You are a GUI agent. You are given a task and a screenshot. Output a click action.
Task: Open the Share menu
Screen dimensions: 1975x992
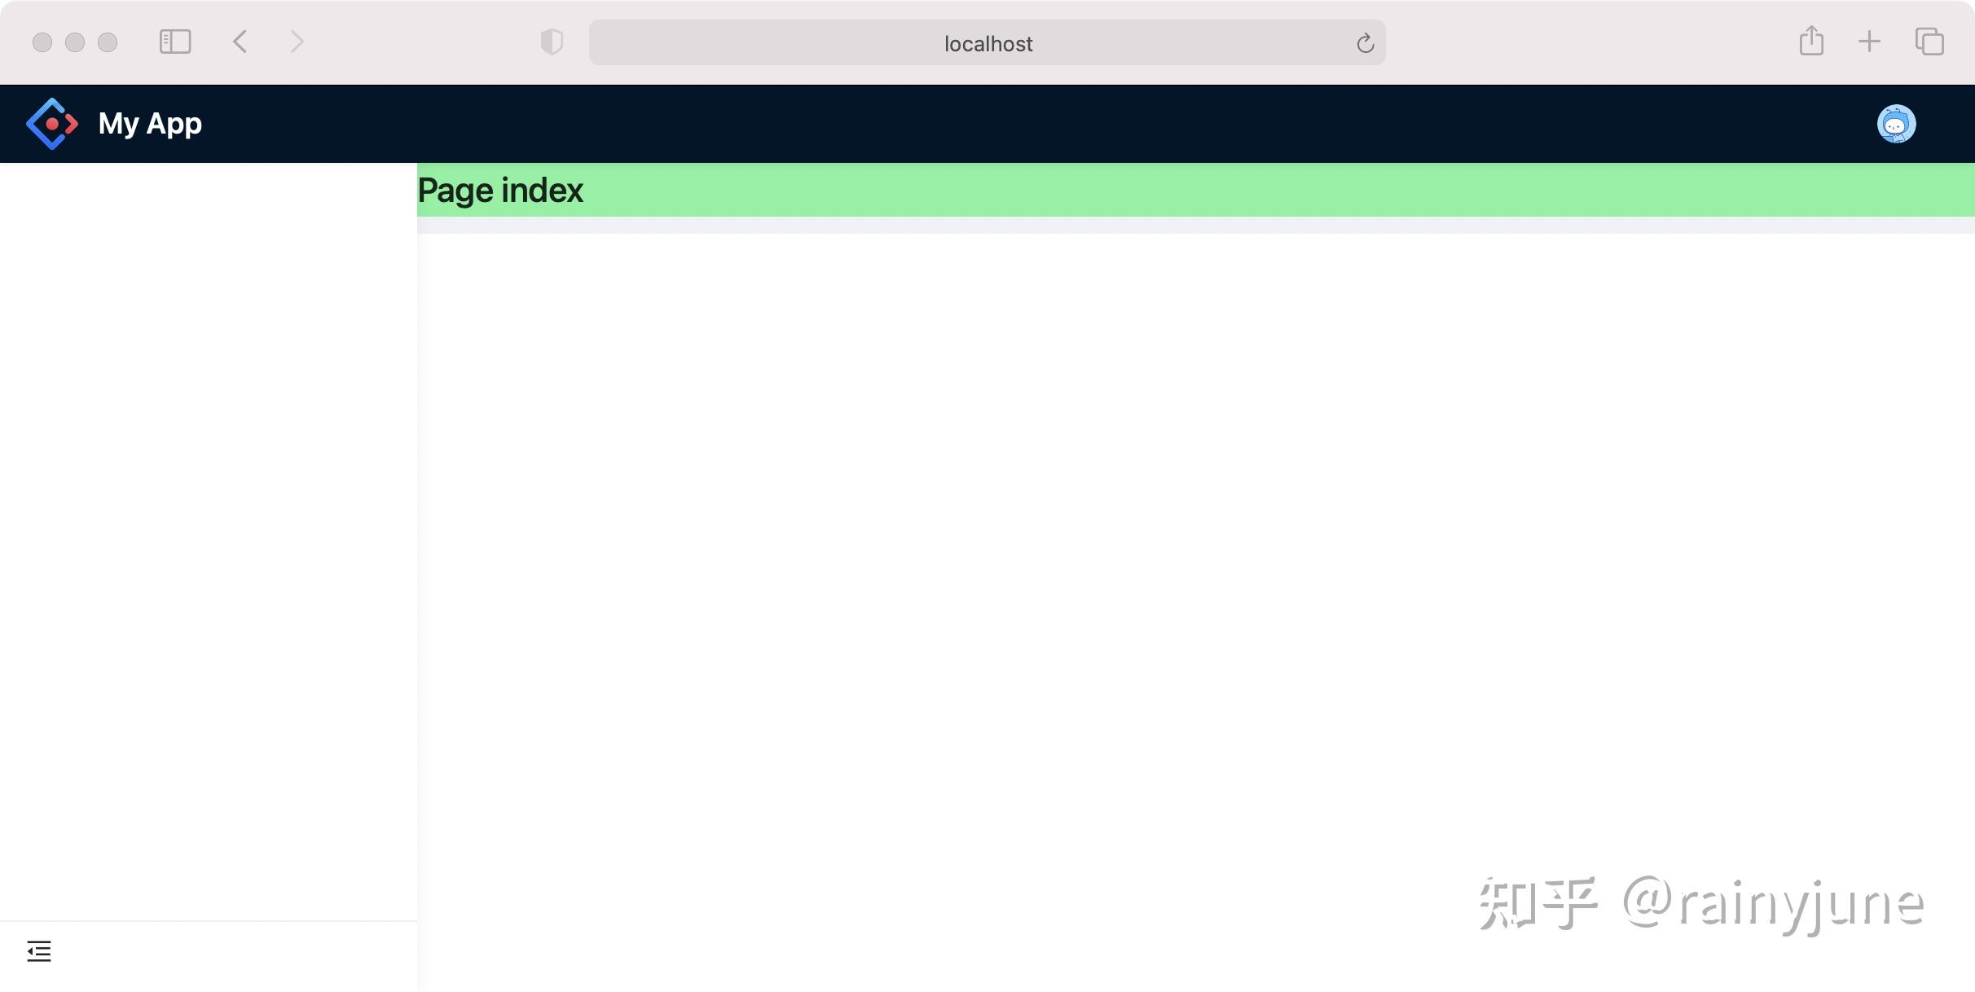click(1810, 41)
